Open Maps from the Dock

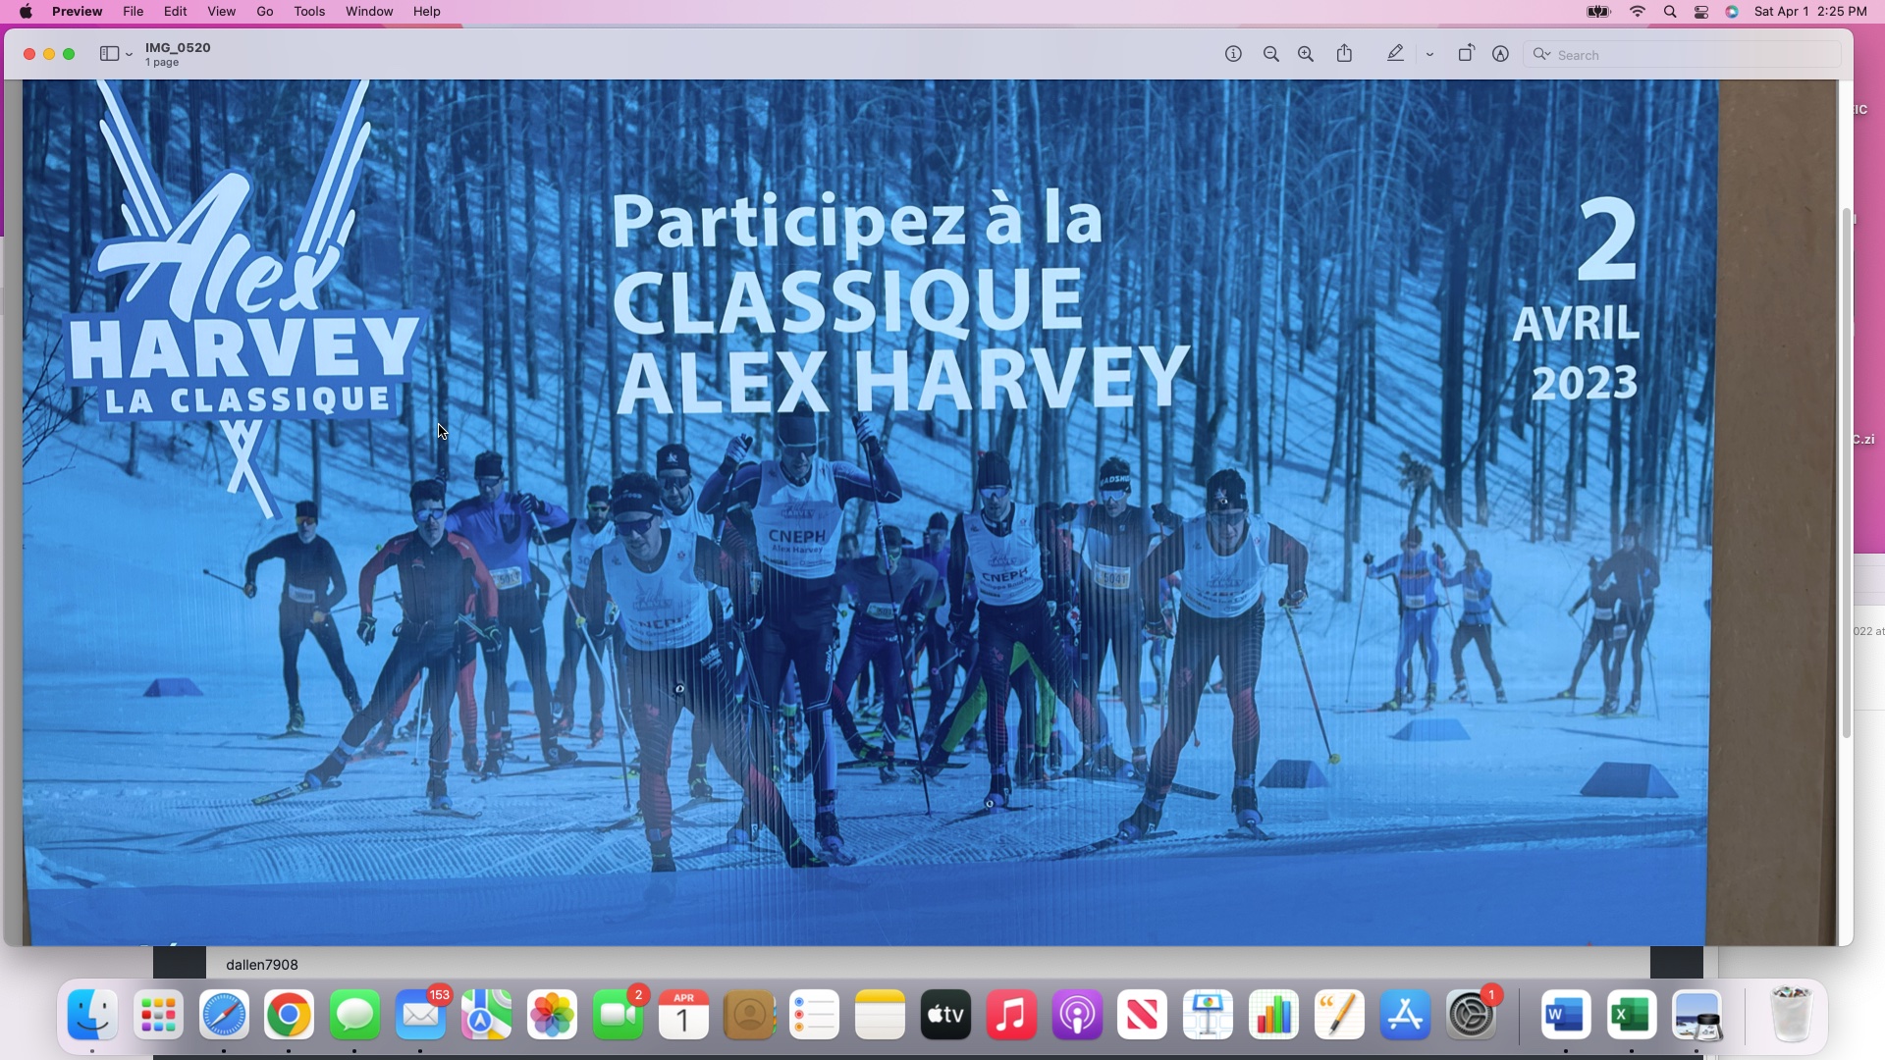(486, 1015)
